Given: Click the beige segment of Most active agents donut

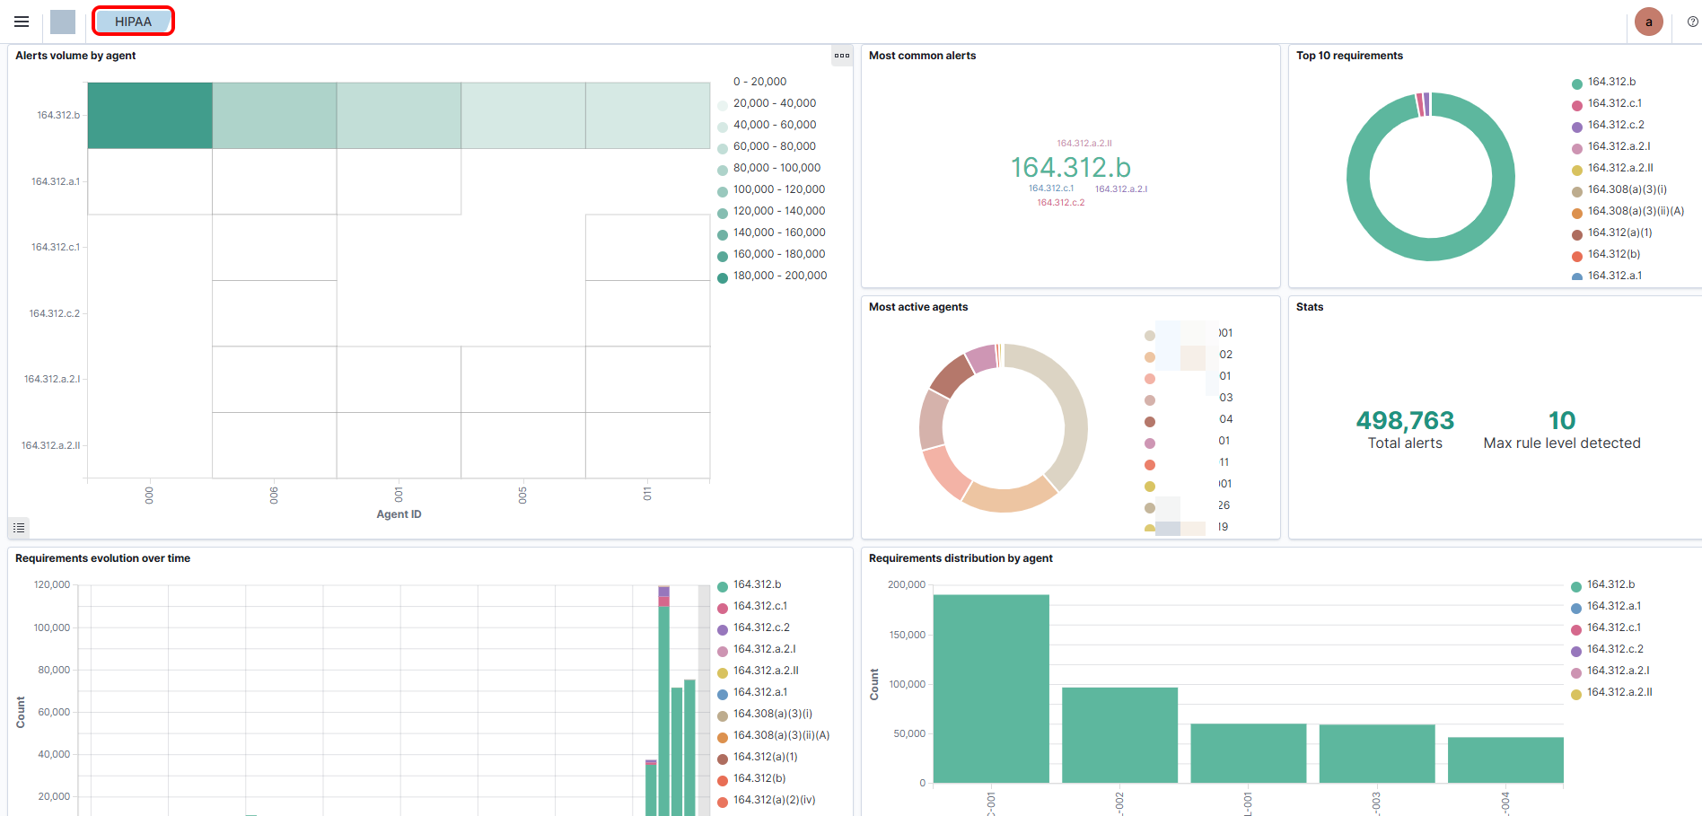Looking at the screenshot, I should point(1068,413).
